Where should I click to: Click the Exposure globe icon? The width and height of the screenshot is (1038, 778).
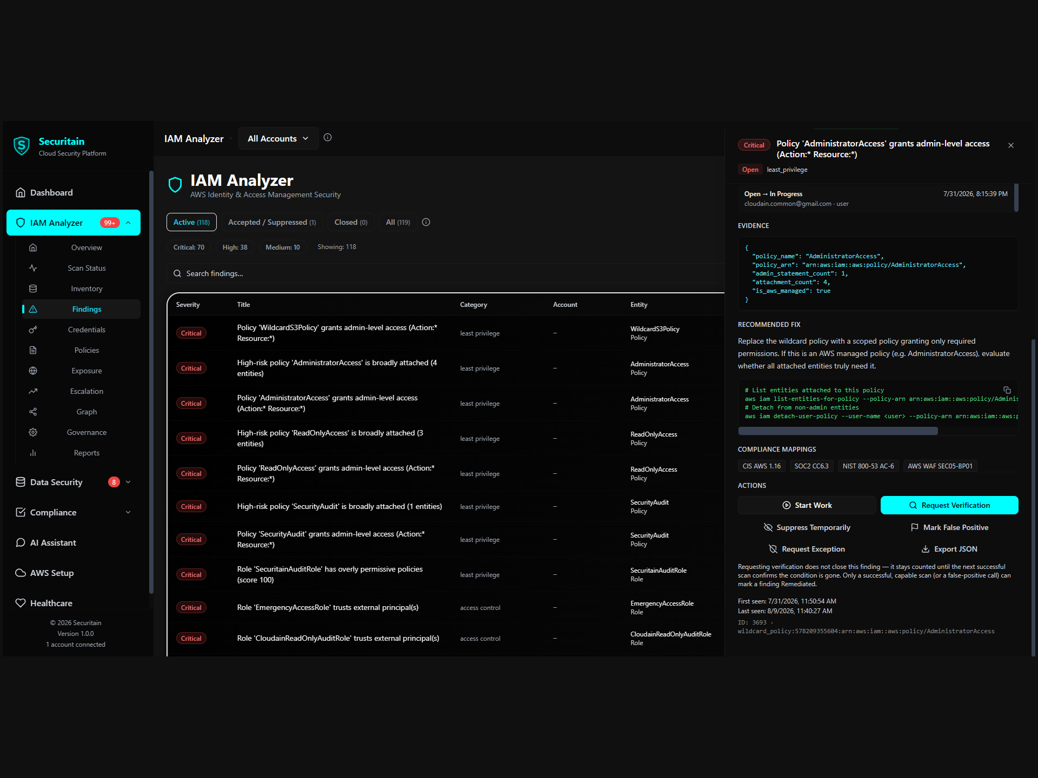point(33,371)
